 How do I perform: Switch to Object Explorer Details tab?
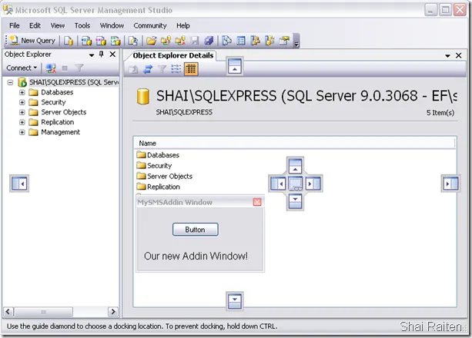tap(173, 55)
